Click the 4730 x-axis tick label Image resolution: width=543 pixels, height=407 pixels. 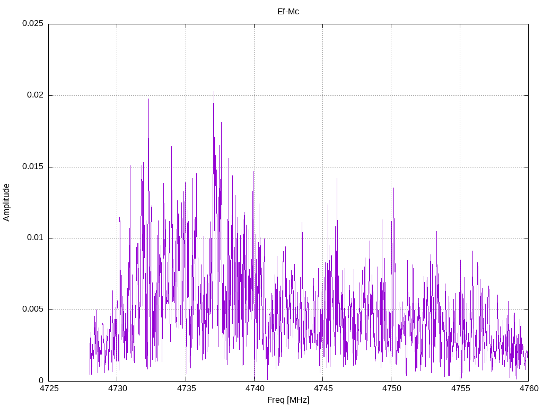pyautogui.click(x=117, y=388)
